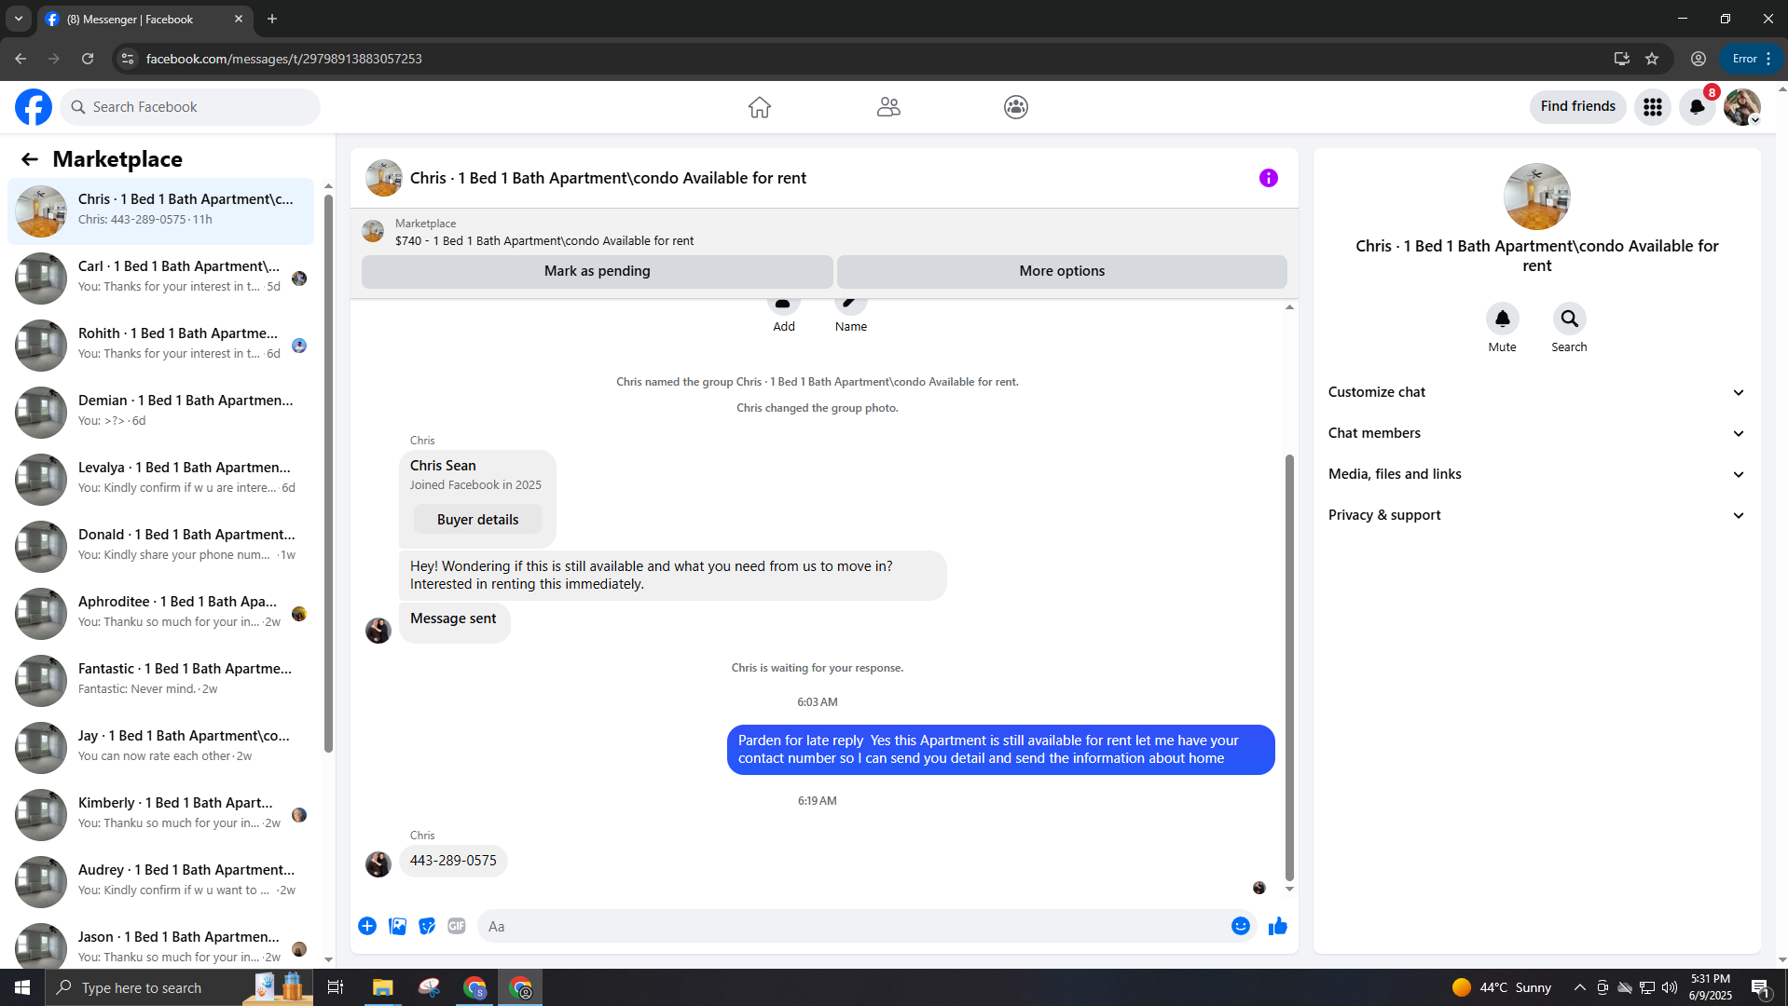Open the weather 44°C Sunny widget
The image size is (1788, 1006).
[x=1501, y=987]
